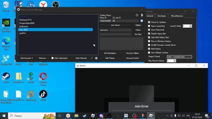Switch to the Miscellaneous settings tab

(x=177, y=16)
